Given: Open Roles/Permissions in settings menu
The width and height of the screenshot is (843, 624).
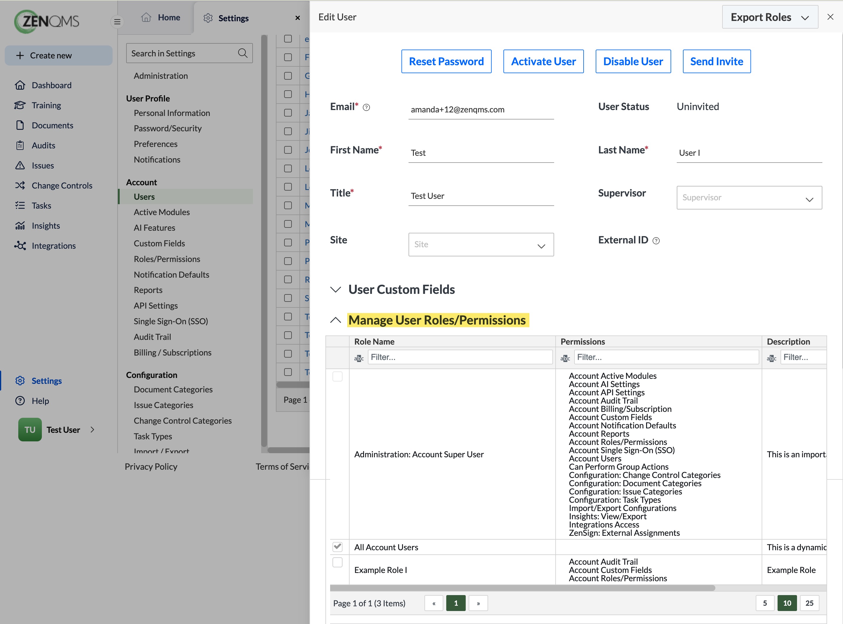Looking at the screenshot, I should (x=167, y=259).
